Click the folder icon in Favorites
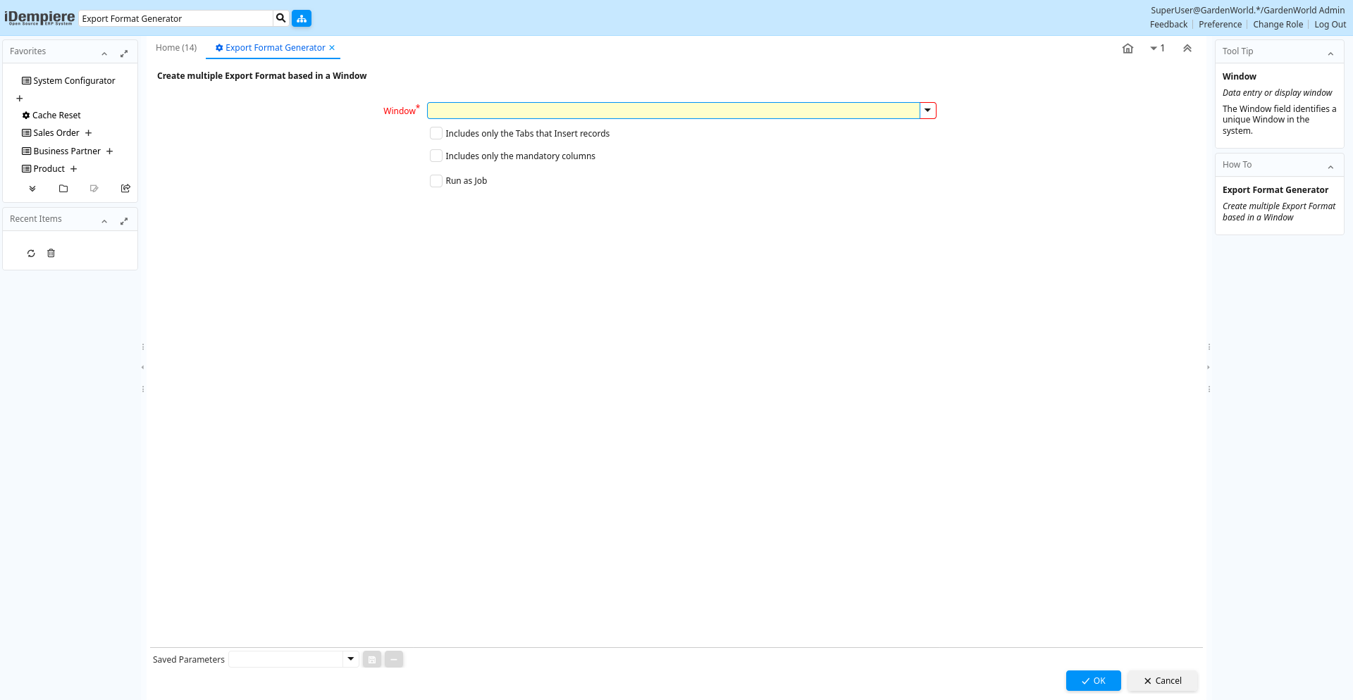The width and height of the screenshot is (1353, 700). pos(63,189)
